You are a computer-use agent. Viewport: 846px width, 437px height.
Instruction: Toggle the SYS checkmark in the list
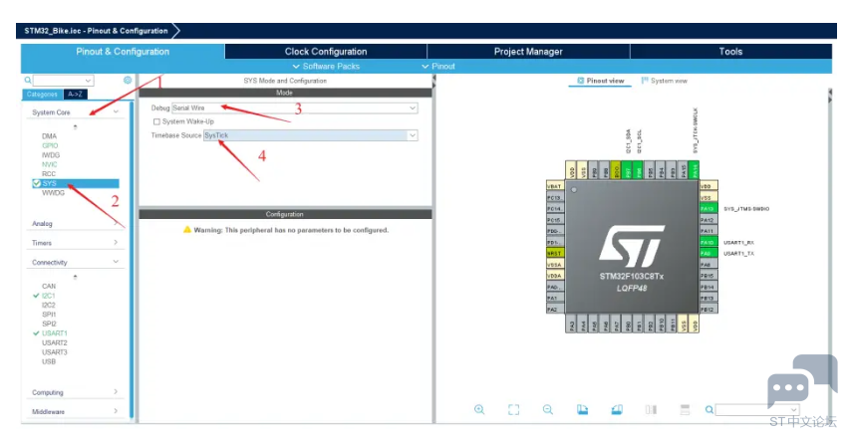pos(36,183)
